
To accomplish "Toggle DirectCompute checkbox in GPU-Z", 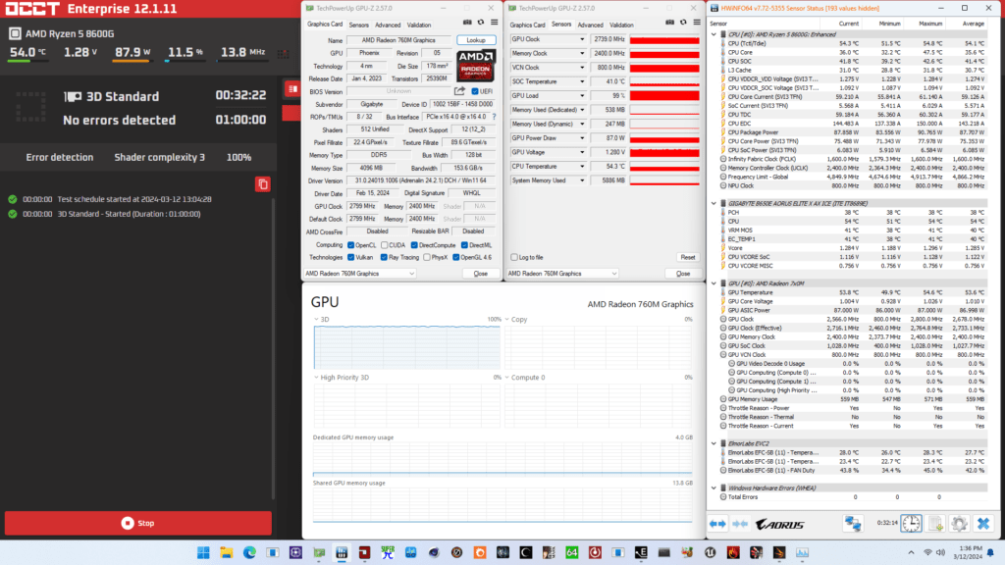I will (414, 245).
